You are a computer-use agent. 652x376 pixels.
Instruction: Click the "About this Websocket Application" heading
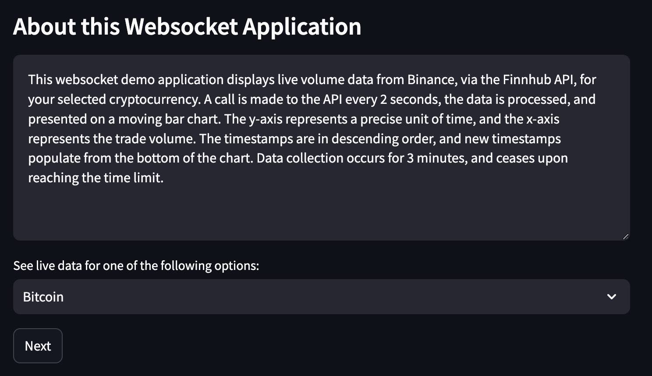187,27
